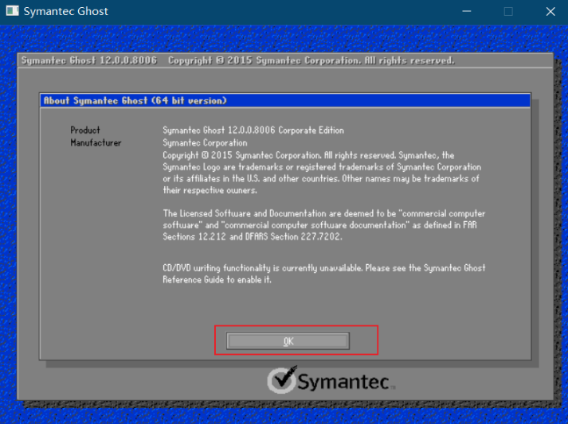Click the Symantec checkmark logo icon

click(x=281, y=380)
